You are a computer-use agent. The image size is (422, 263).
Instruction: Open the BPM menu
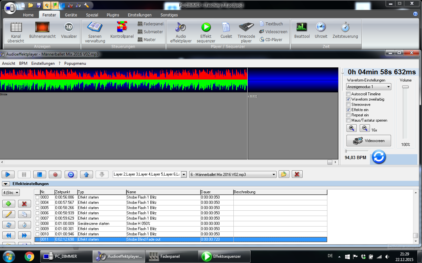(x=23, y=63)
